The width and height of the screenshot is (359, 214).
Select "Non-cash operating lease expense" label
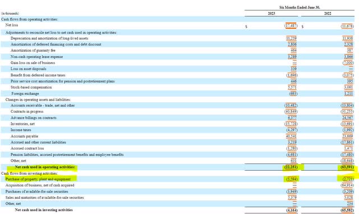tap(36, 57)
